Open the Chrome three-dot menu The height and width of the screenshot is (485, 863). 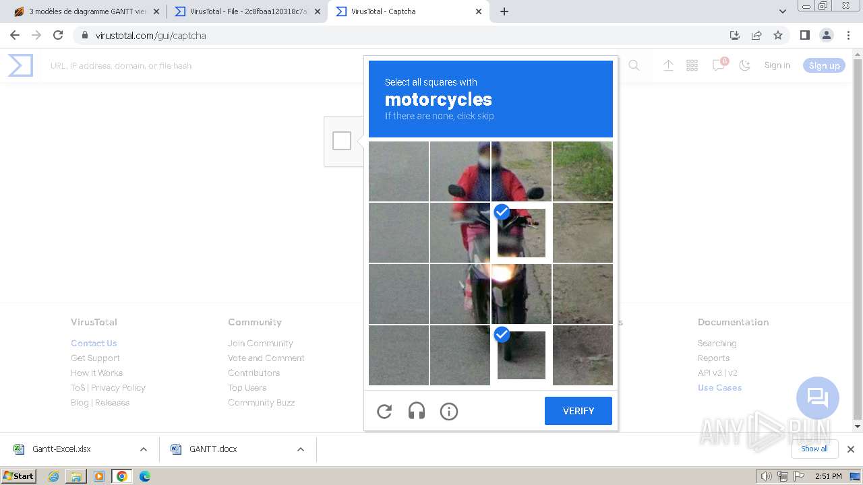coord(847,35)
